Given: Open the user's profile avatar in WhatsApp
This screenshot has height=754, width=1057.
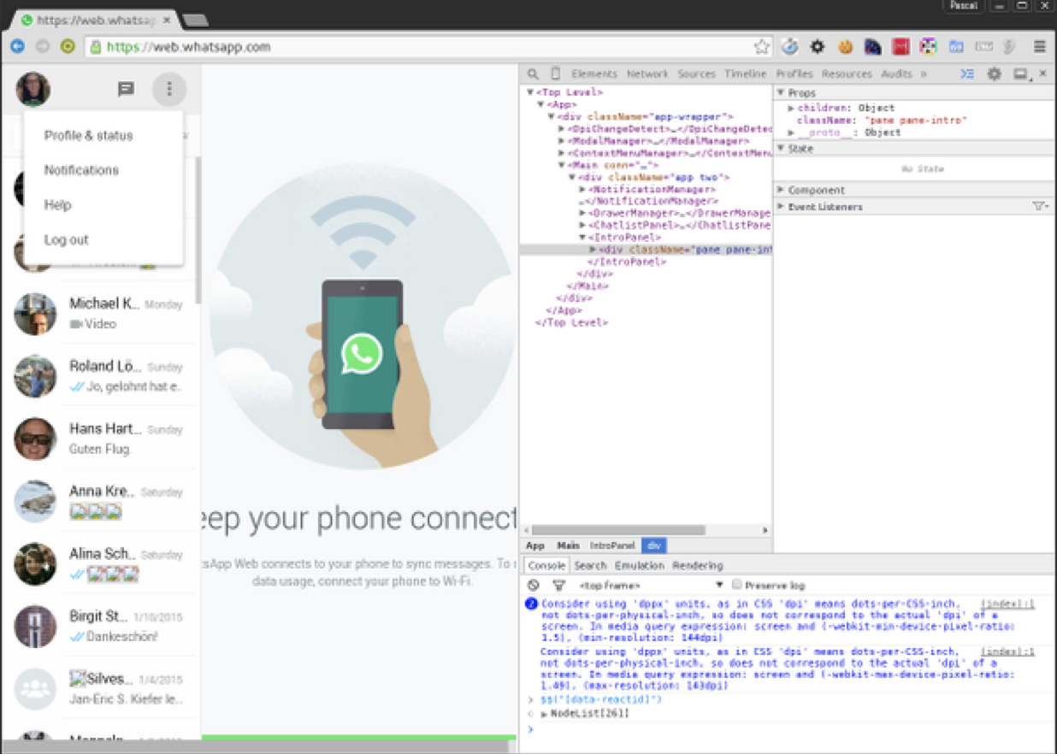Looking at the screenshot, I should pos(32,89).
